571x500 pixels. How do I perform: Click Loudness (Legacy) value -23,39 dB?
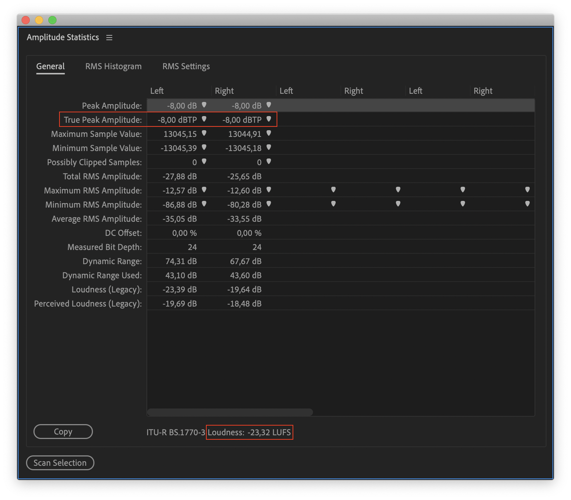(180, 289)
